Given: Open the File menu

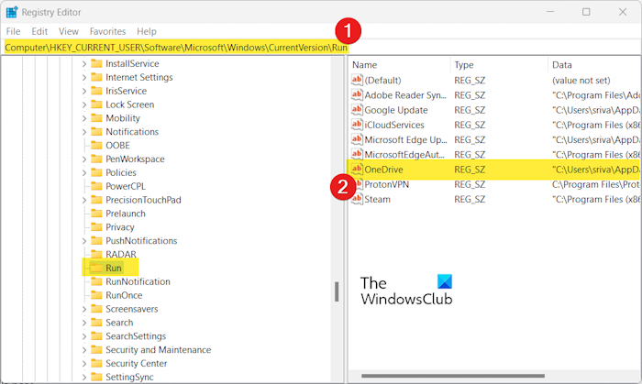Looking at the screenshot, I should (x=13, y=31).
